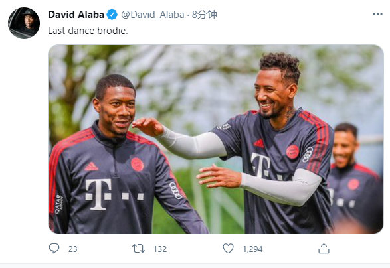The image size is (390, 268).
Task: Click the gray divider strip below the tweet
Action: coord(195,266)
